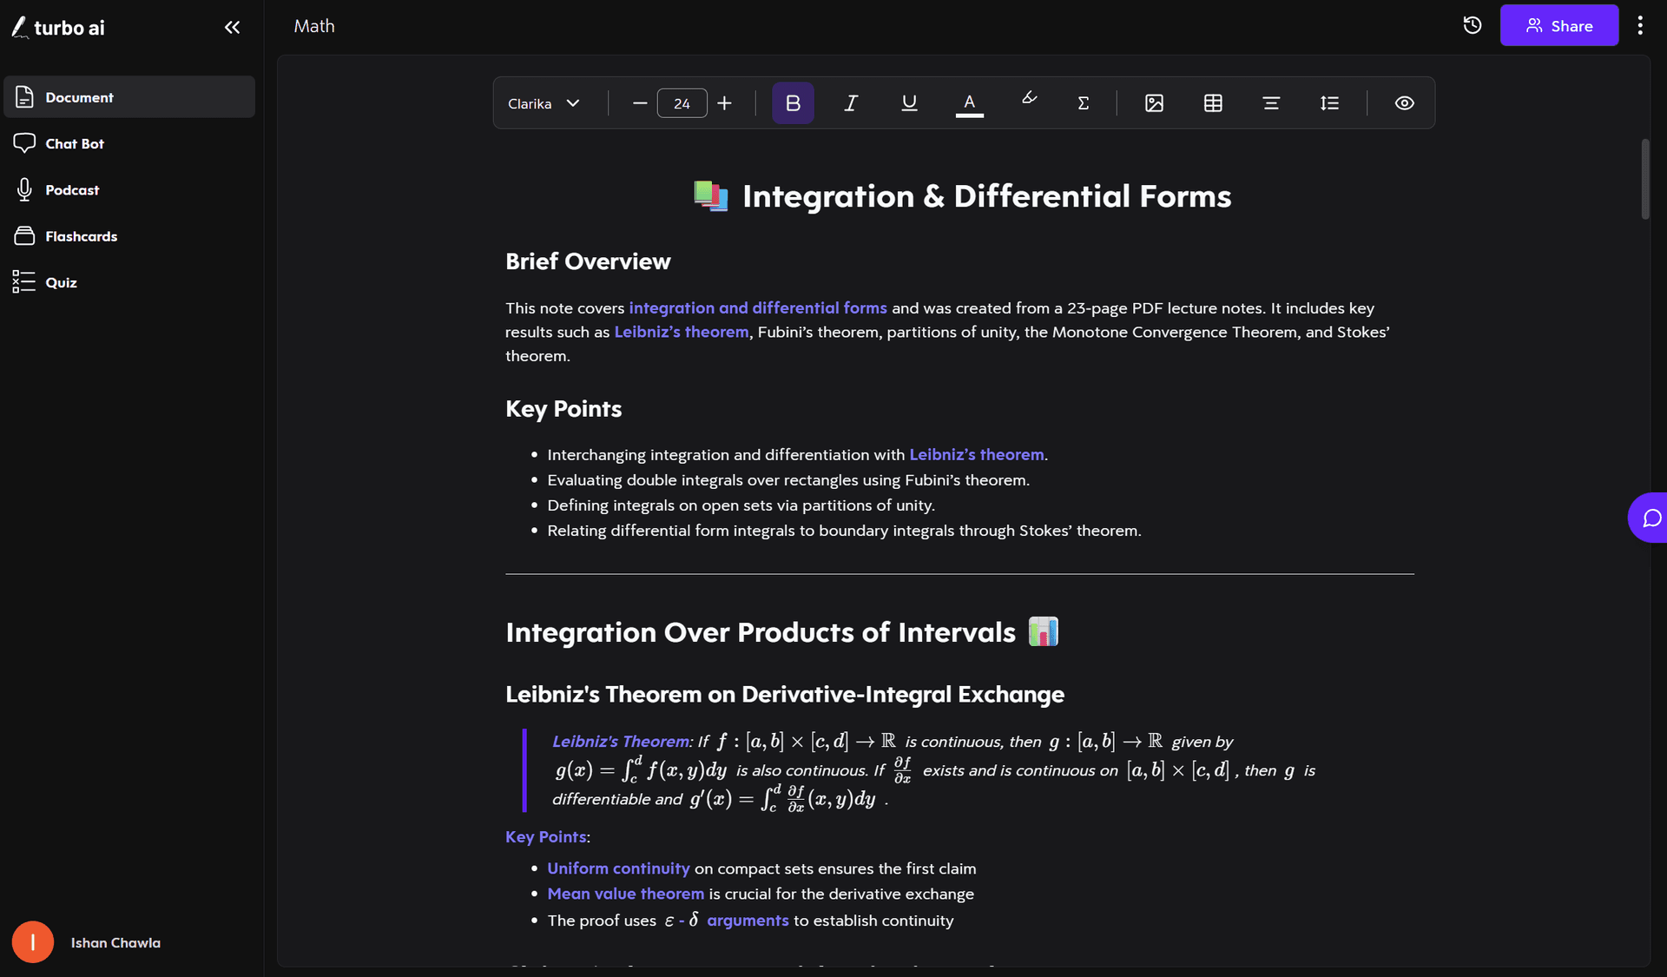
Task: Open the Podcast section
Action: [129, 189]
